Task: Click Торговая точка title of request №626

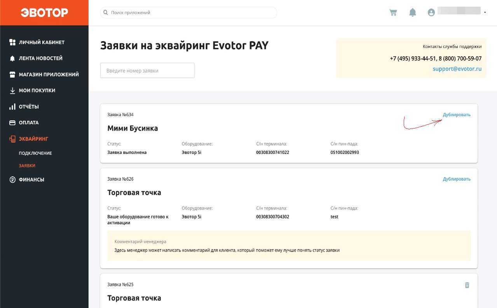Action: tap(134, 193)
